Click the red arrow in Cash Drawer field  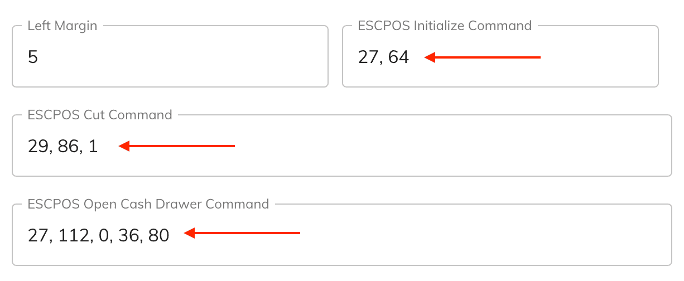tap(242, 233)
